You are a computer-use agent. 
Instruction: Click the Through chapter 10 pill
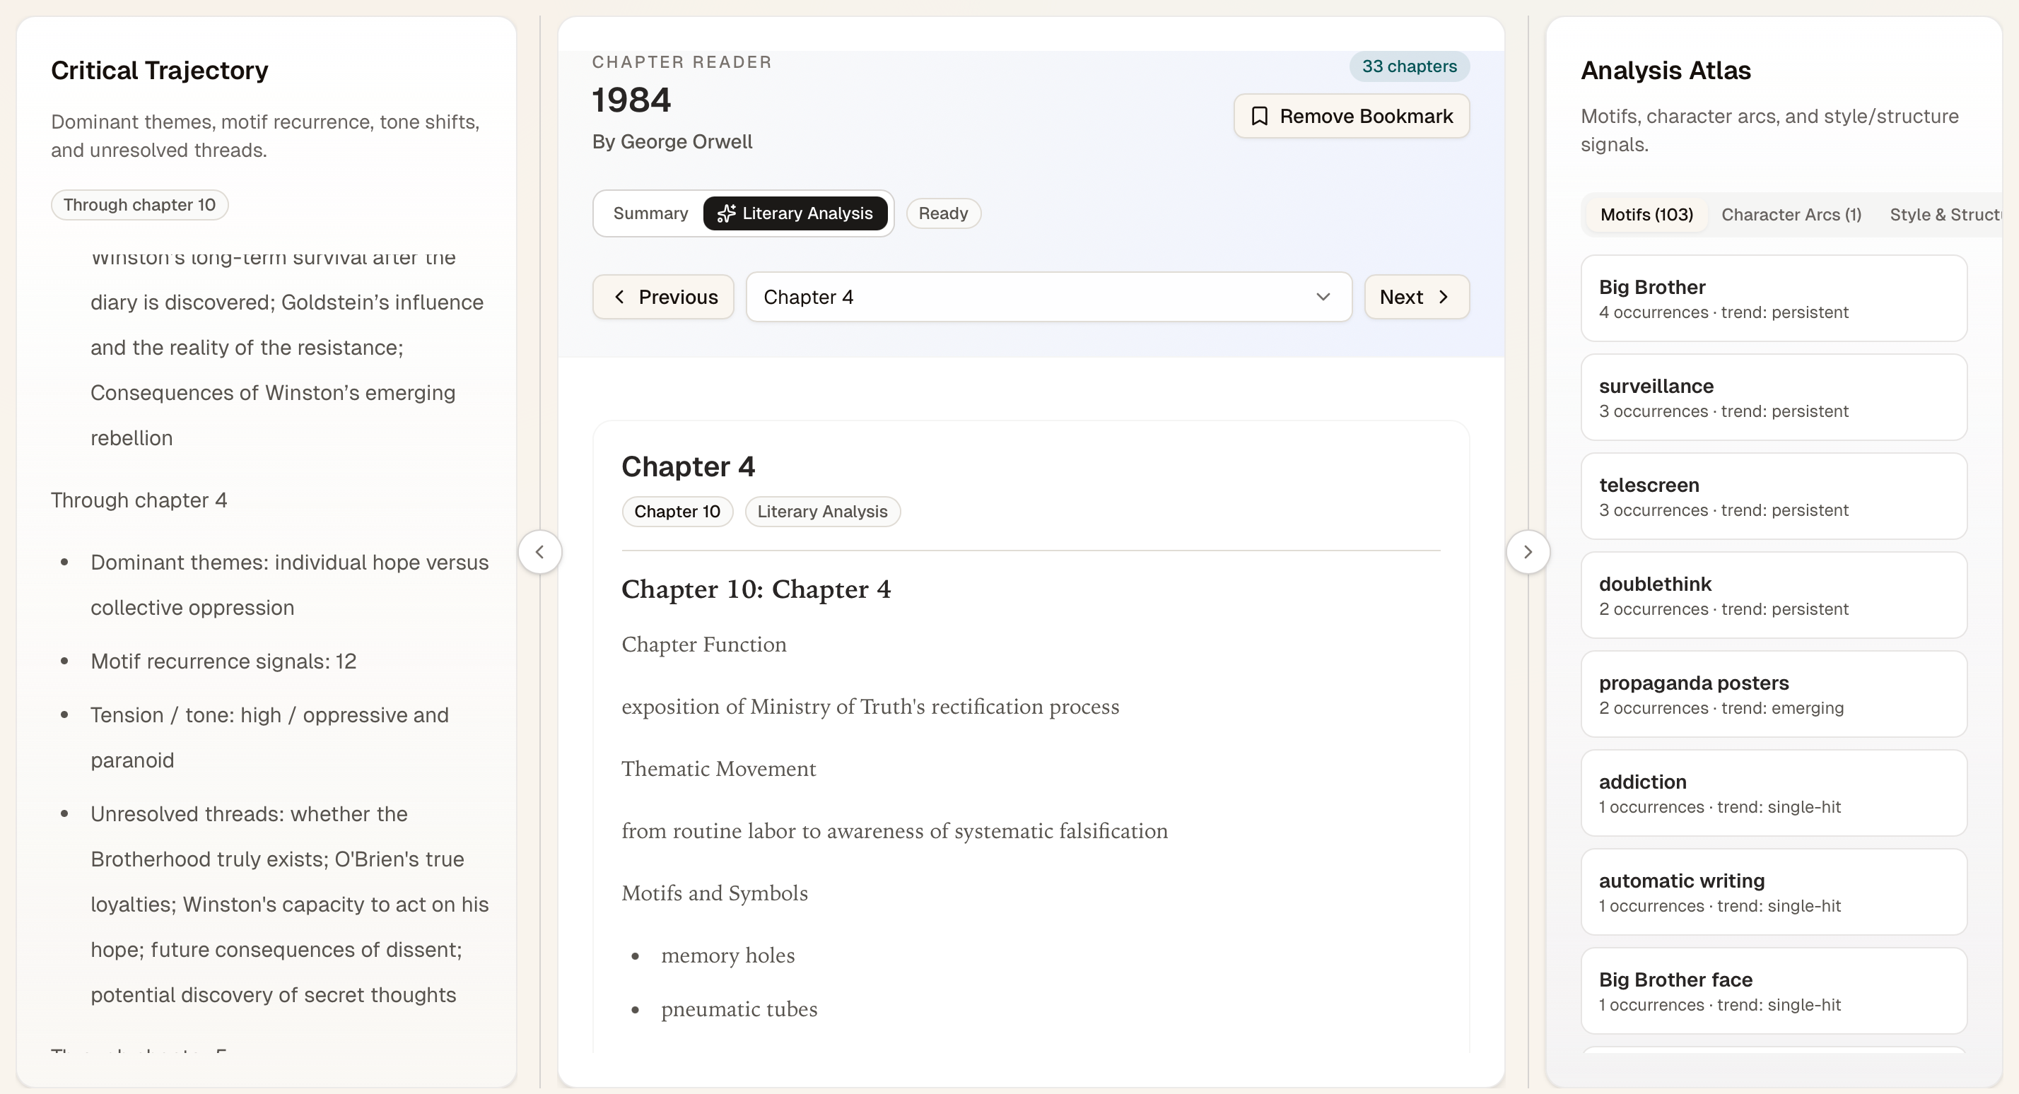139,206
